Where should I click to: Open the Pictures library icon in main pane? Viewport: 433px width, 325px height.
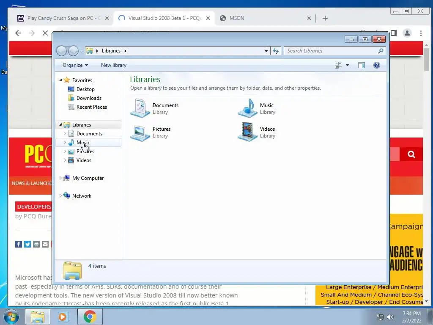[x=140, y=132]
